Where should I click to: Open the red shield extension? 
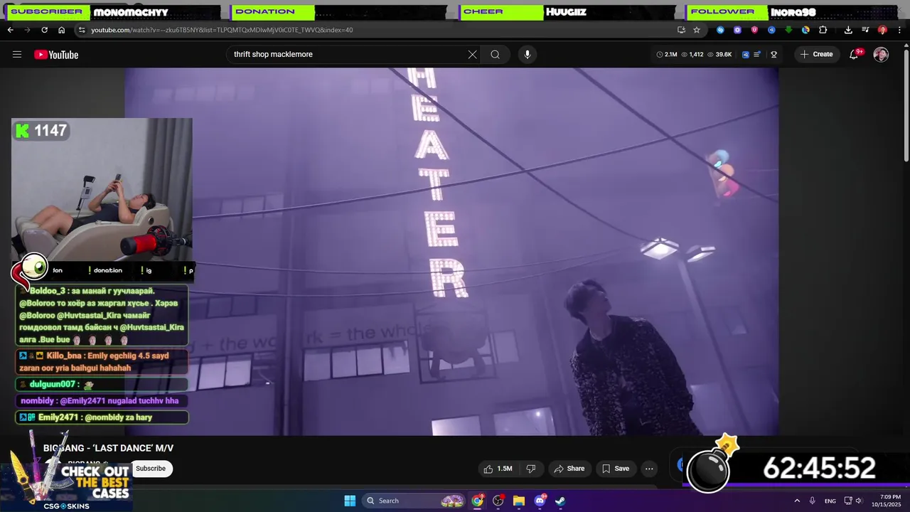point(754,30)
